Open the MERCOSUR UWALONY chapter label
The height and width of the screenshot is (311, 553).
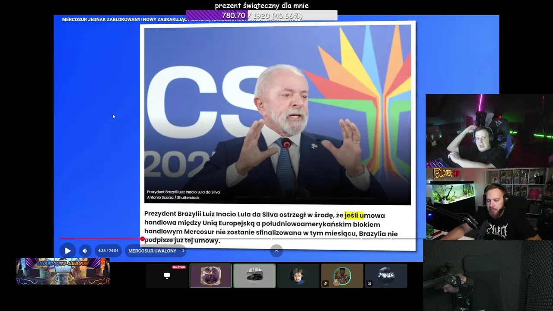[152, 251]
